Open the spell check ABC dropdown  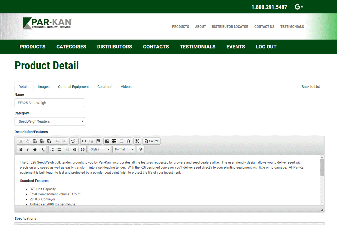tap(74, 141)
